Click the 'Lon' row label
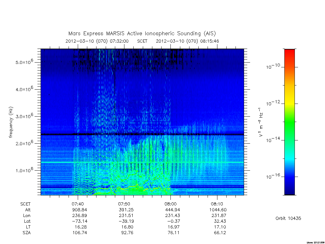Image resolution: width=325 pixels, height=244 pixels. coord(27,216)
